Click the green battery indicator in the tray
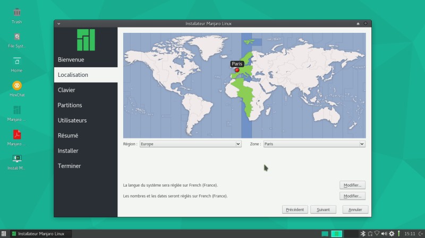This screenshot has height=238, width=425. pos(399,234)
